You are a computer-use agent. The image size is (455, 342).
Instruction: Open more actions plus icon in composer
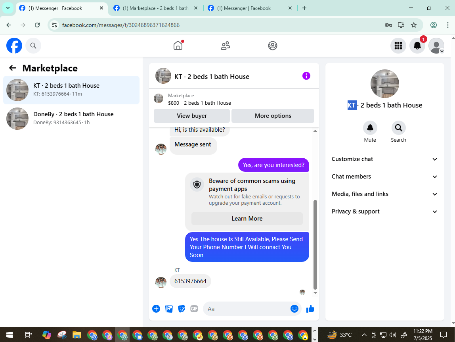point(156,309)
